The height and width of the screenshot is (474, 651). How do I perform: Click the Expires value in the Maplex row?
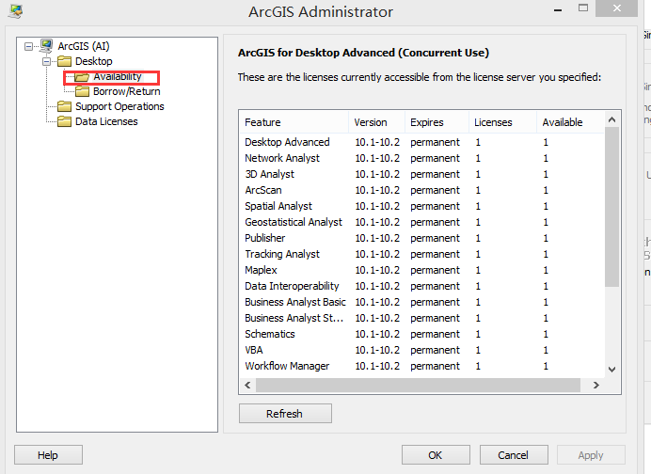tap(435, 270)
